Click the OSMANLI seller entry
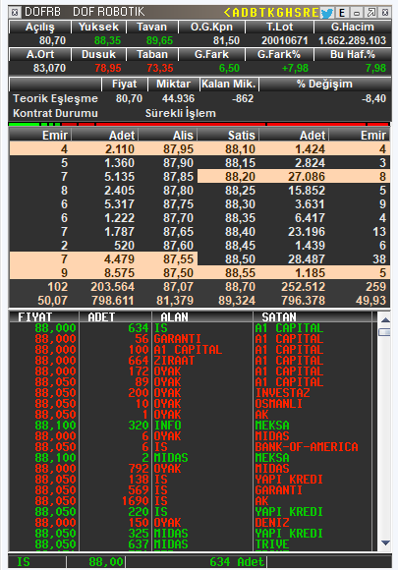Image resolution: width=398 pixels, height=570 pixels. pyautogui.click(x=279, y=404)
